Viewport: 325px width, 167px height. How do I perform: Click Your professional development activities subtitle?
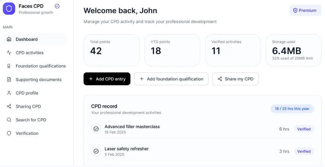tap(126, 113)
